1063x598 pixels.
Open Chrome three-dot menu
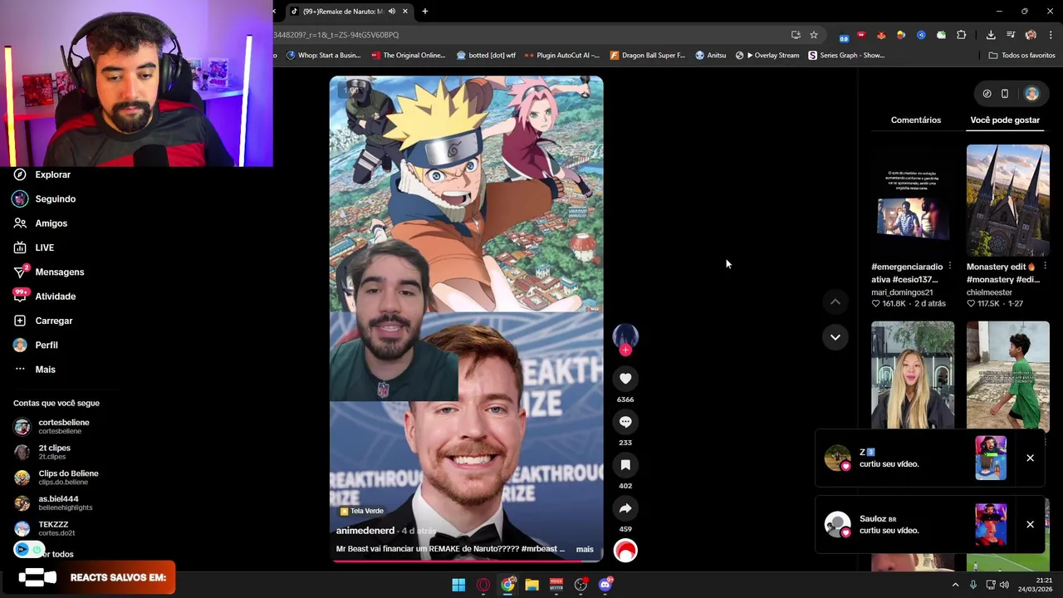(x=1051, y=35)
